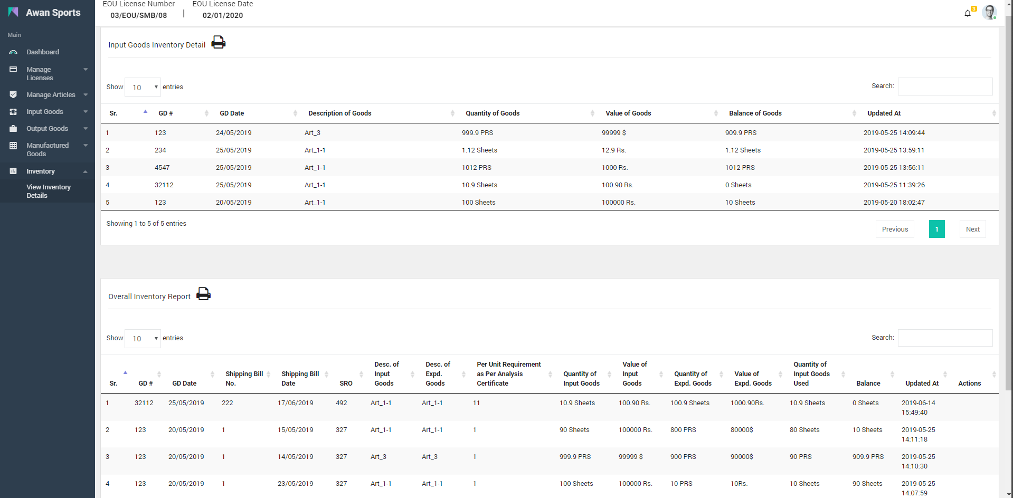This screenshot has height=498, width=1013.
Task: Click timestamp '2019-05-25 11:39:26'
Action: tap(894, 185)
